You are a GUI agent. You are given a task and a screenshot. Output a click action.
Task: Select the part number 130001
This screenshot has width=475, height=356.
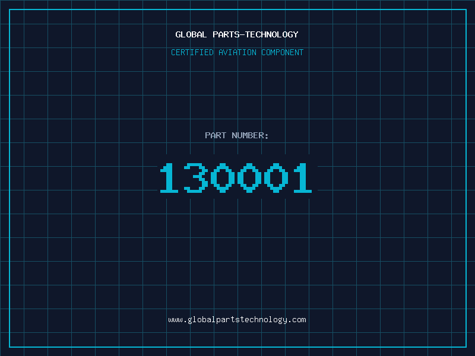(x=236, y=177)
